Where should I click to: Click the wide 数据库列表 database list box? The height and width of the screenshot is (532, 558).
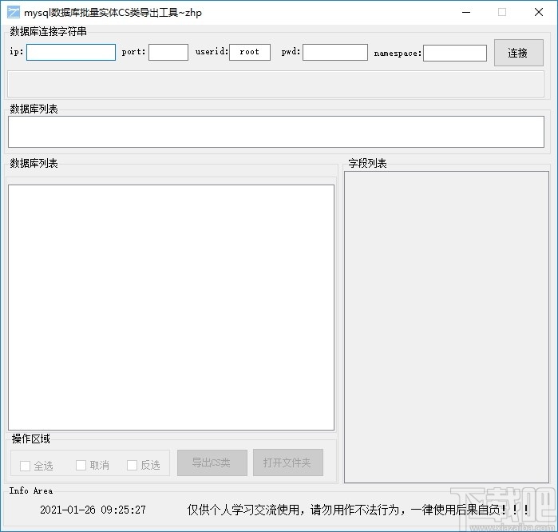[x=275, y=132]
